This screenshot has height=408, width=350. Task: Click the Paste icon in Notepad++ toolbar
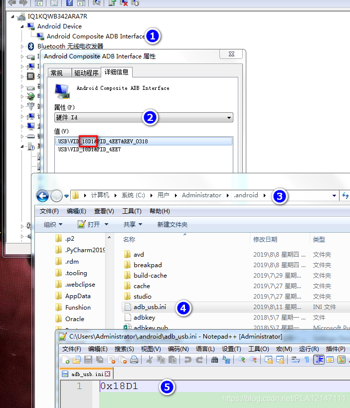click(x=173, y=360)
